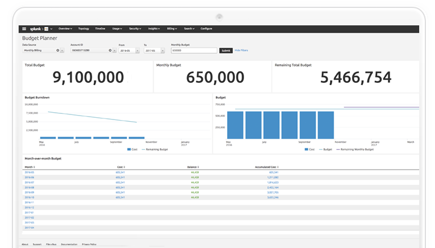Open the Insights menu

(x=154, y=29)
